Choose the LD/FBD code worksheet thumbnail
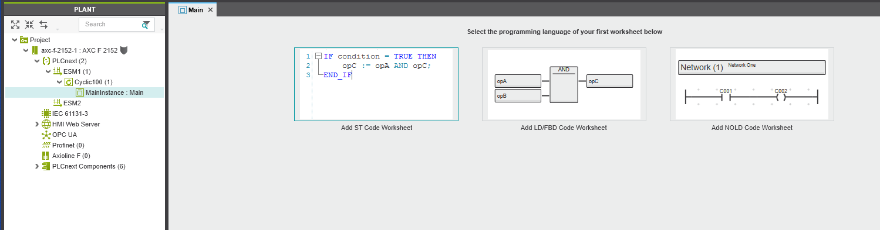The height and width of the screenshot is (230, 880). 564,84
